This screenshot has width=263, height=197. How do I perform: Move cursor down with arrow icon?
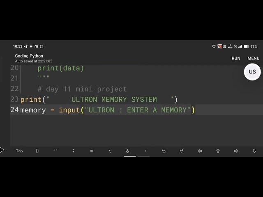tap(254, 151)
